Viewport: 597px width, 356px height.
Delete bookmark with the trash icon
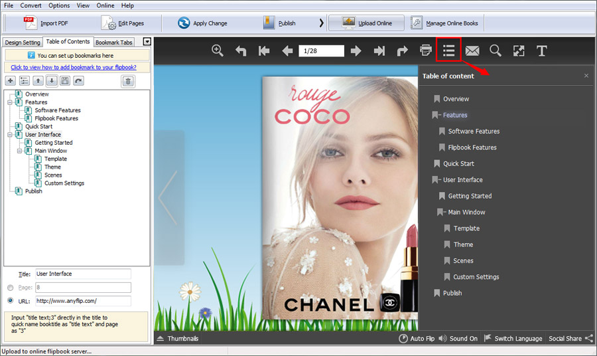(128, 81)
